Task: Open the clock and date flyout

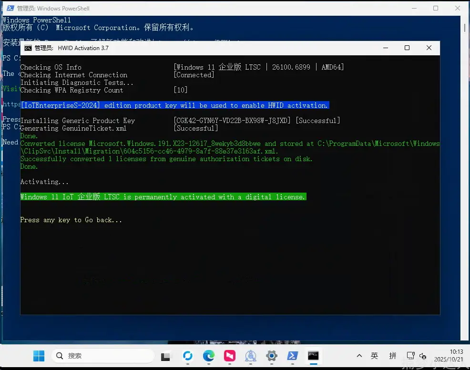Action: point(449,356)
